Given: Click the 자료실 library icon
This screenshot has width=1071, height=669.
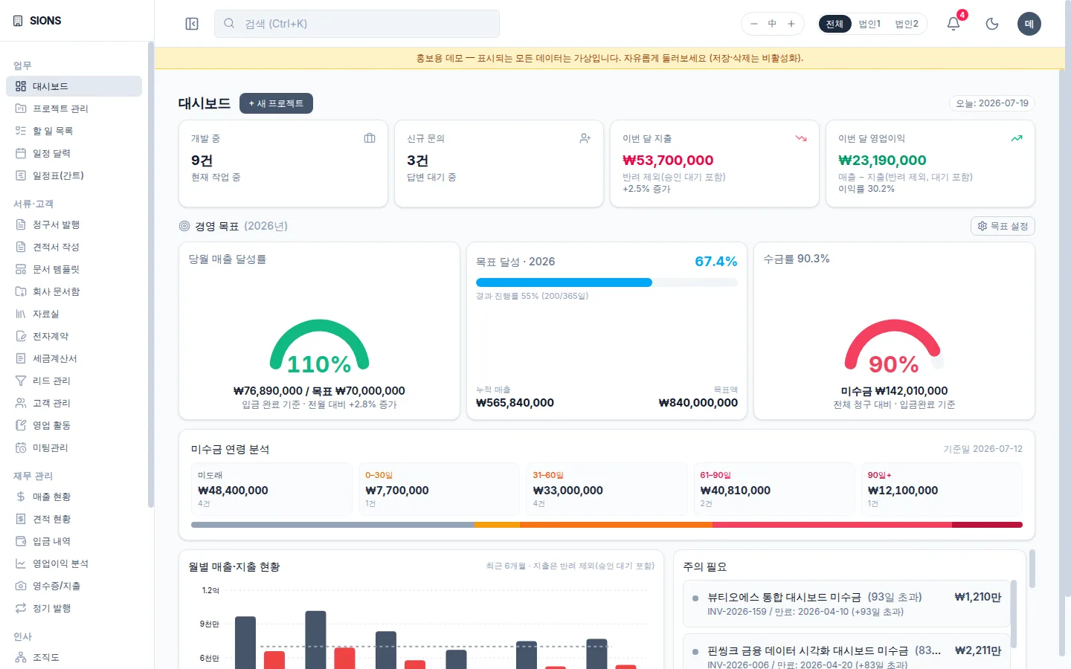Looking at the screenshot, I should [21, 314].
